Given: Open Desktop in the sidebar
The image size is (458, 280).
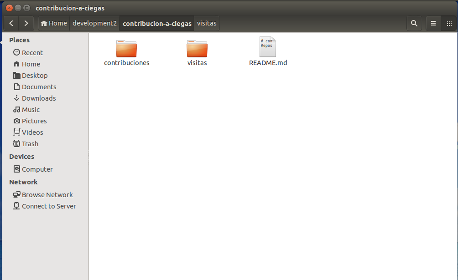Looking at the screenshot, I should pyautogui.click(x=34, y=76).
